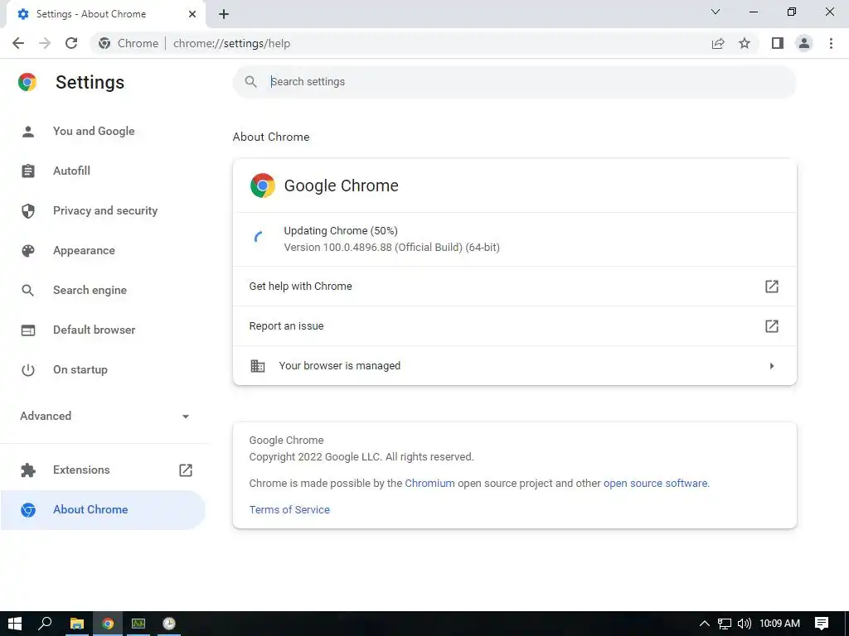
Task: Open taskbar search magnifier
Action: click(45, 624)
